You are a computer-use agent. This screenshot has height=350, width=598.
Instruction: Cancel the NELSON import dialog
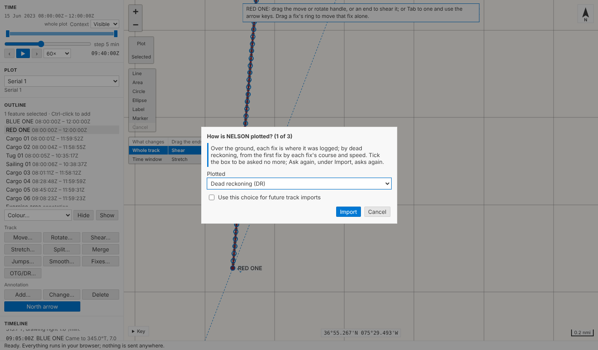(377, 212)
